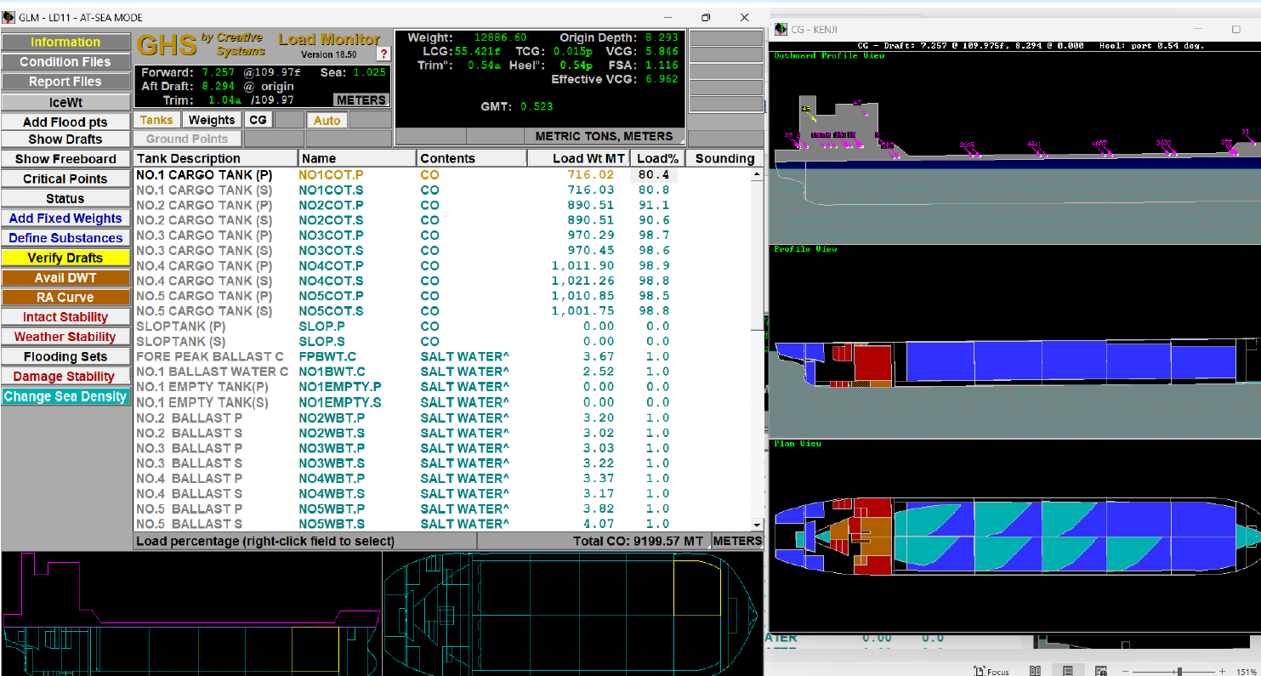Switch to the CG tab
Screen dimensions: 1261x676
coord(258,120)
